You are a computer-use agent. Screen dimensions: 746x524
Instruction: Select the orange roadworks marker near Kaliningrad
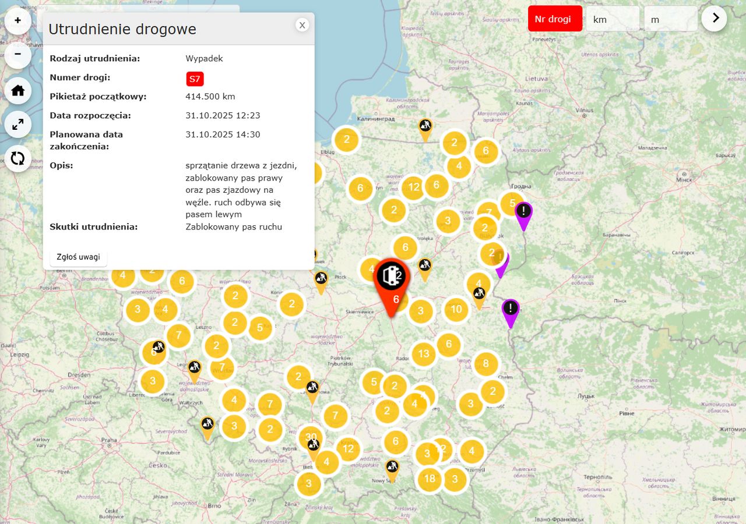point(425,125)
